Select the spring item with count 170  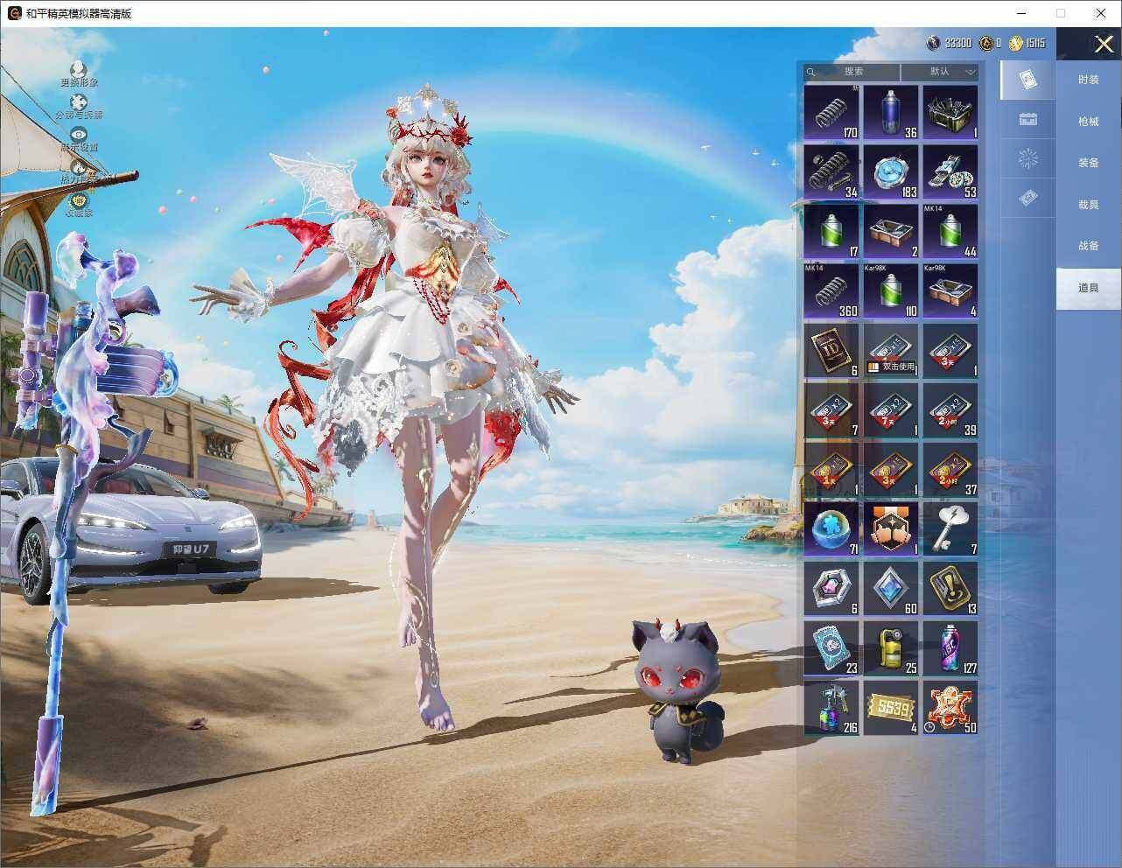click(831, 112)
